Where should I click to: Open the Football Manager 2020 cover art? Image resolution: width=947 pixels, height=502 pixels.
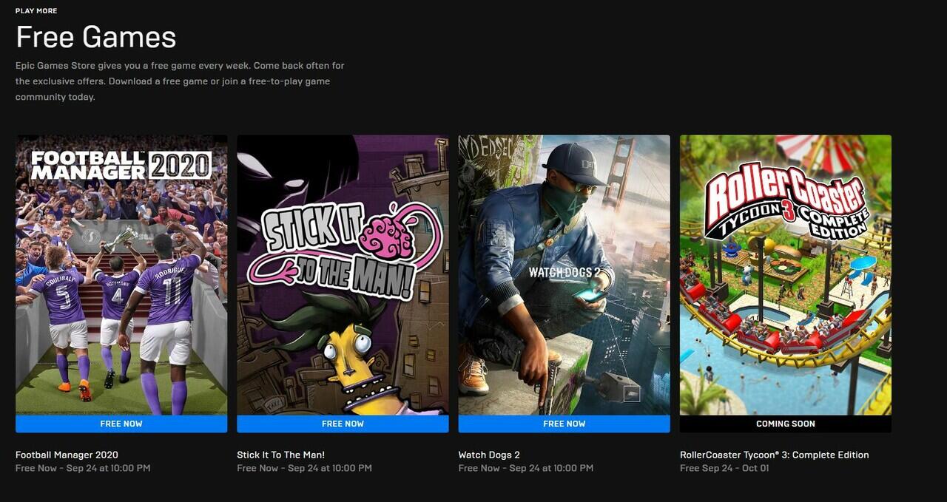pyautogui.click(x=121, y=274)
